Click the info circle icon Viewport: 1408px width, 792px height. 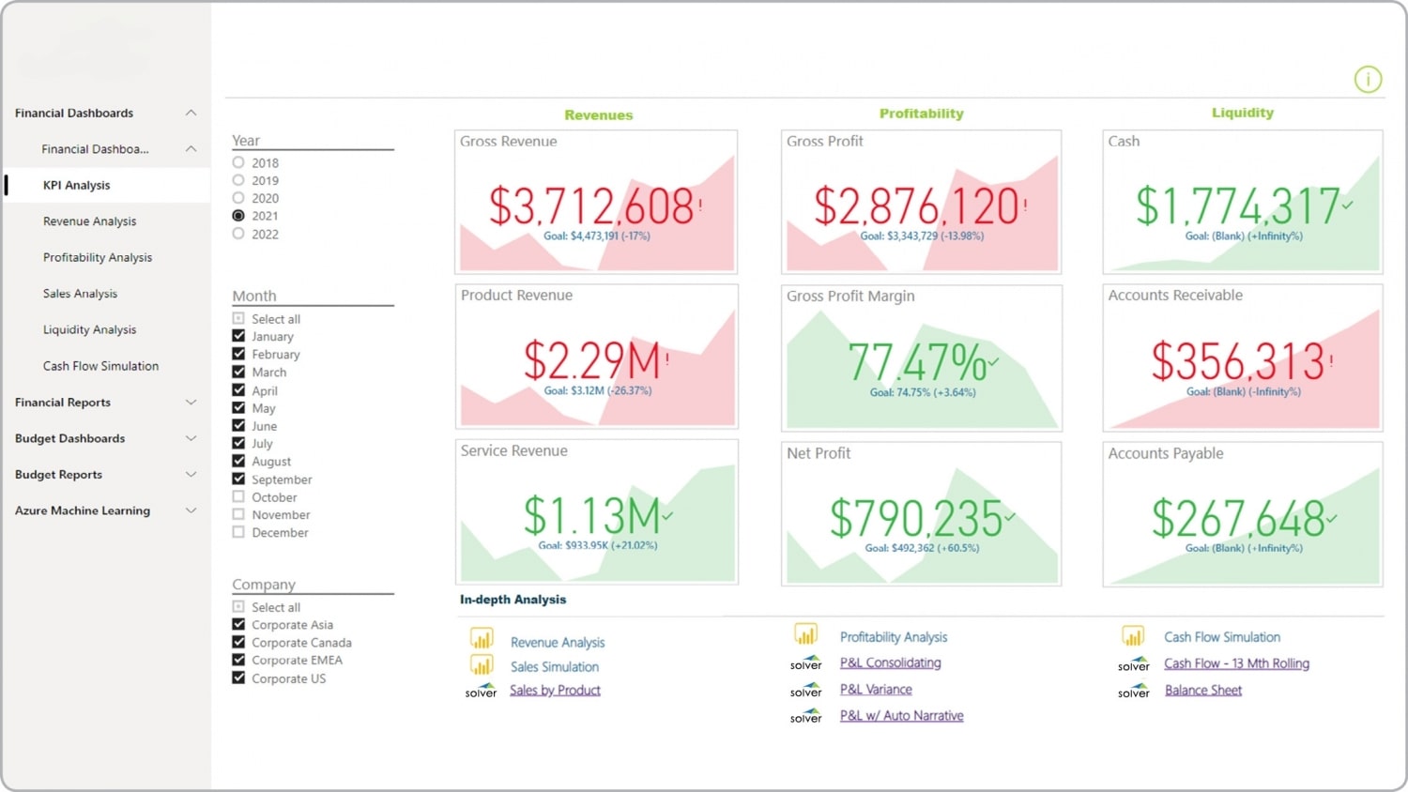click(1368, 80)
